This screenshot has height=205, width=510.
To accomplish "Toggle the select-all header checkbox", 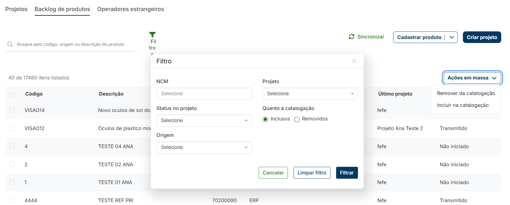I will tap(12, 95).
